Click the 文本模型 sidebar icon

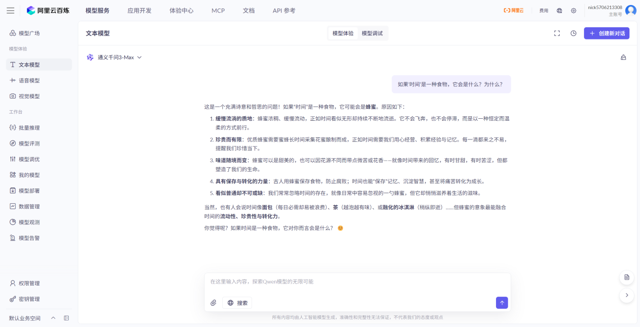pyautogui.click(x=13, y=65)
